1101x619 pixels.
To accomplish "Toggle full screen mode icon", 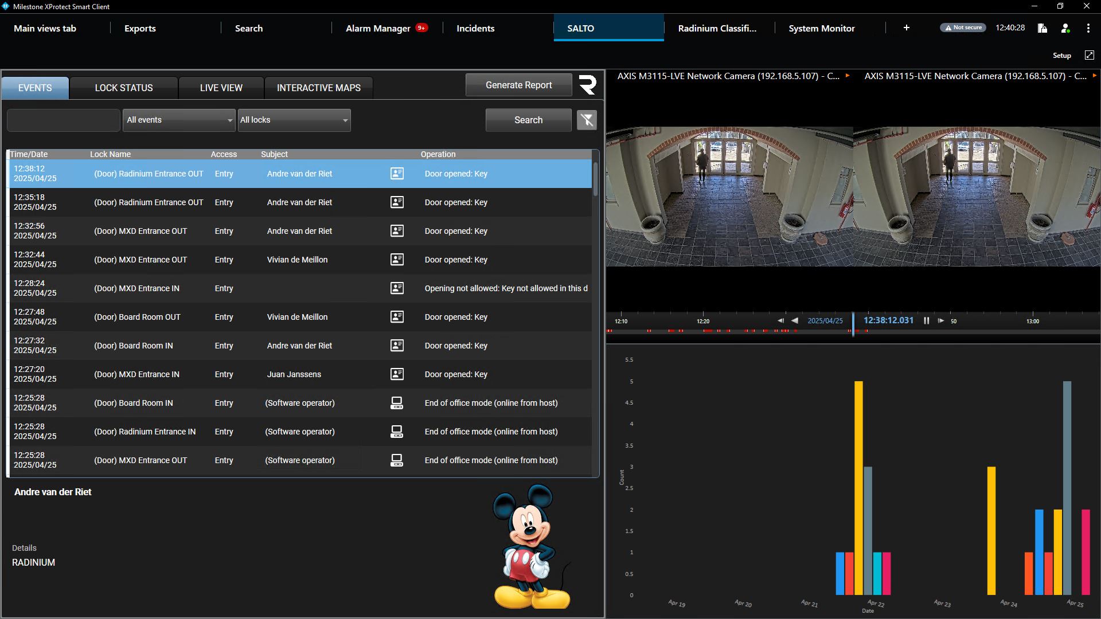I will tap(1089, 55).
